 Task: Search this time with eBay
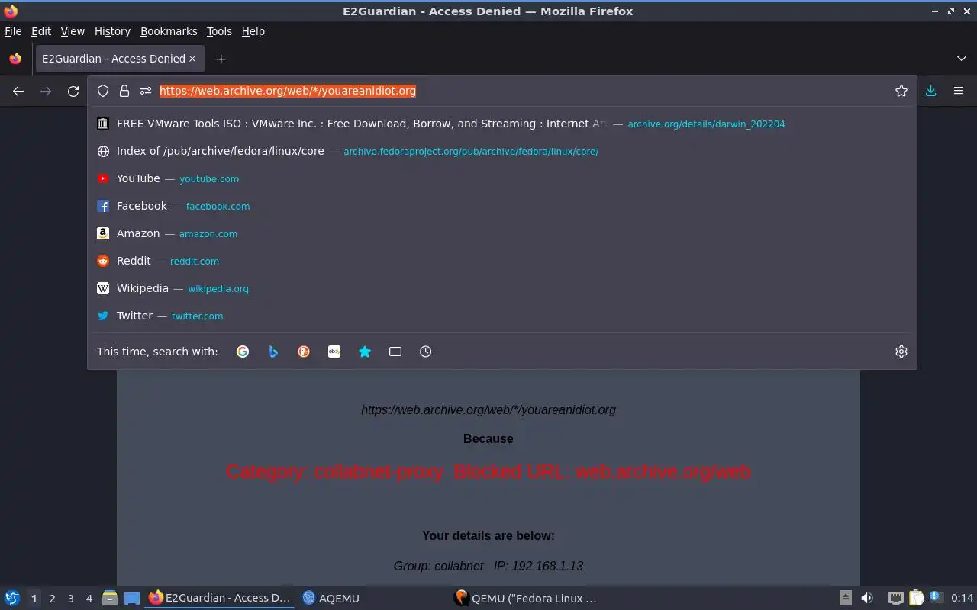[334, 352]
